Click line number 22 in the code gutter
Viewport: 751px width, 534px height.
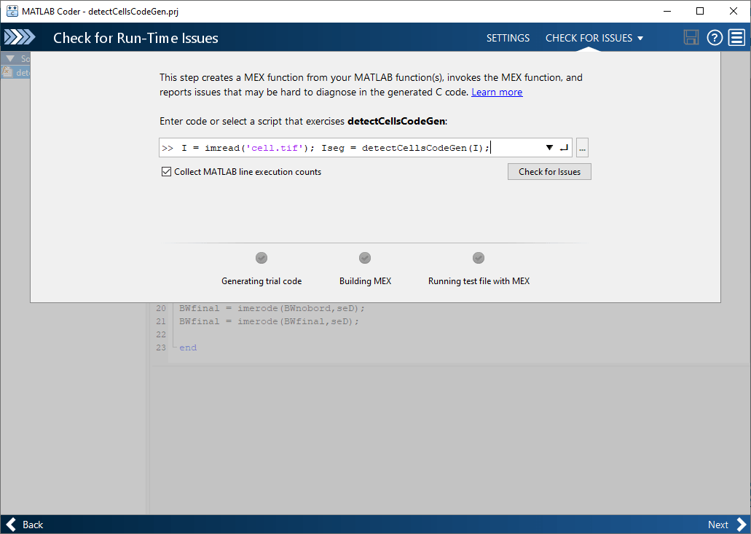tap(161, 334)
